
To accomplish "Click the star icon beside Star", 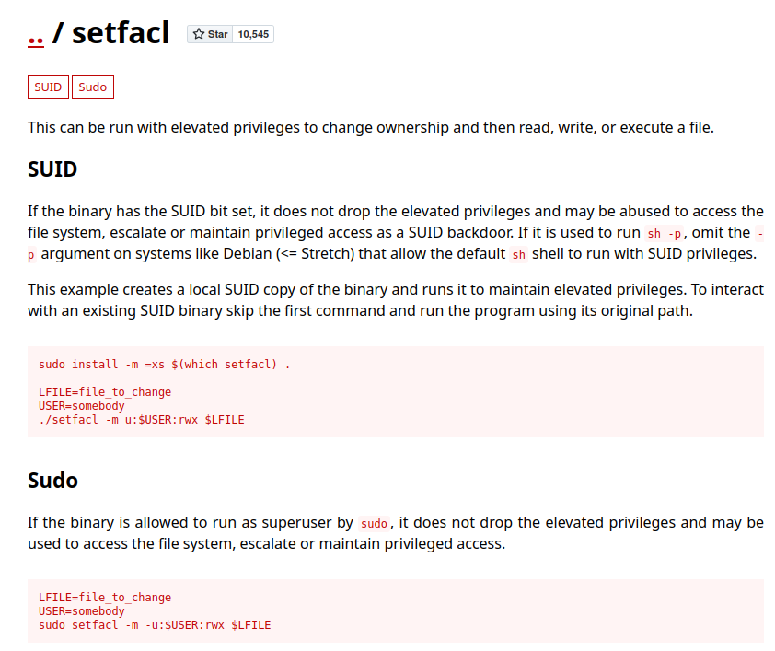I will pos(199,34).
